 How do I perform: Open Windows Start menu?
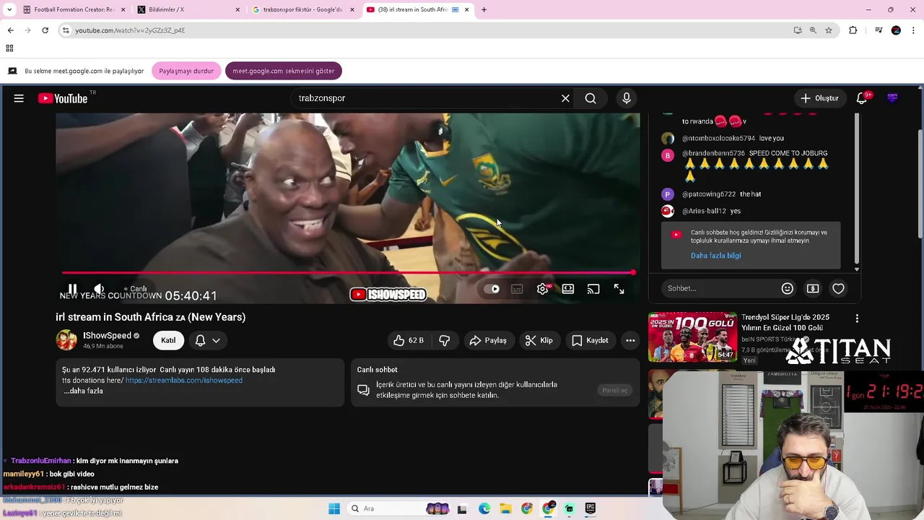tap(334, 508)
